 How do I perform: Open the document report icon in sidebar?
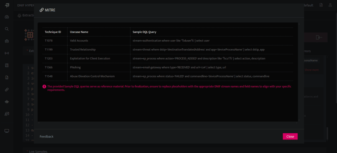click(7, 78)
